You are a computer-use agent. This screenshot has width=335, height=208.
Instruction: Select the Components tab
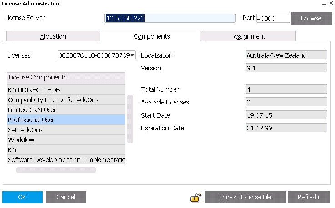click(151, 36)
